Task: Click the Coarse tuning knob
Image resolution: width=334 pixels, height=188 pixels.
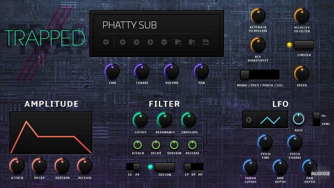Action: pyautogui.click(x=142, y=71)
